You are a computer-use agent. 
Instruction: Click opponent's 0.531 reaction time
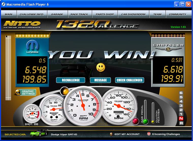pyautogui.click(x=177, y=60)
